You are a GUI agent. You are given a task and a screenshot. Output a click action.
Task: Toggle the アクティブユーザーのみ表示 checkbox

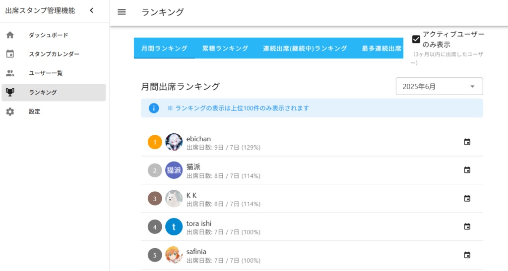pyautogui.click(x=416, y=40)
